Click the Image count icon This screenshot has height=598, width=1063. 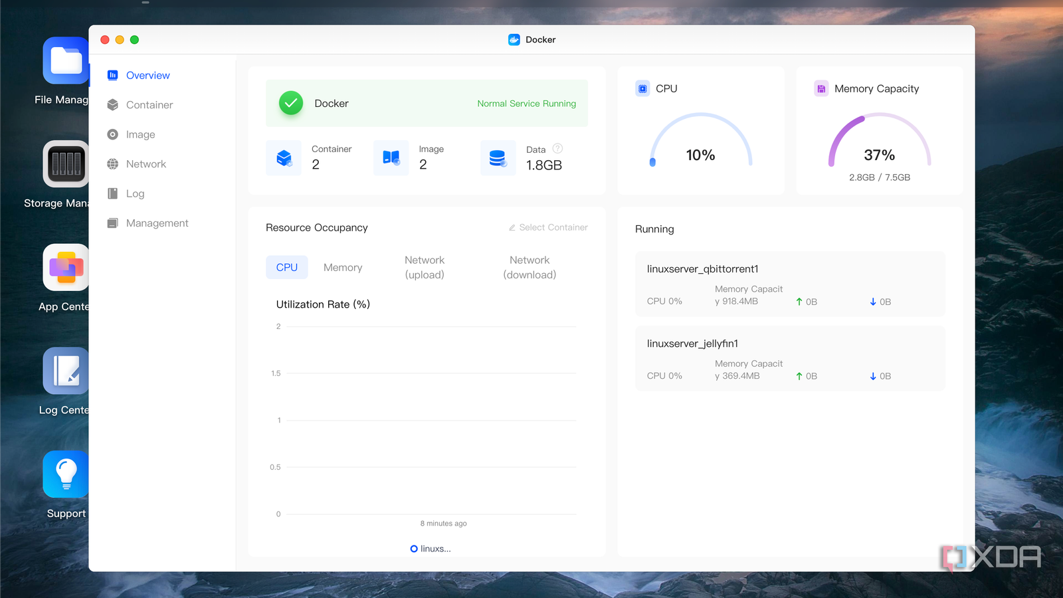pyautogui.click(x=391, y=158)
